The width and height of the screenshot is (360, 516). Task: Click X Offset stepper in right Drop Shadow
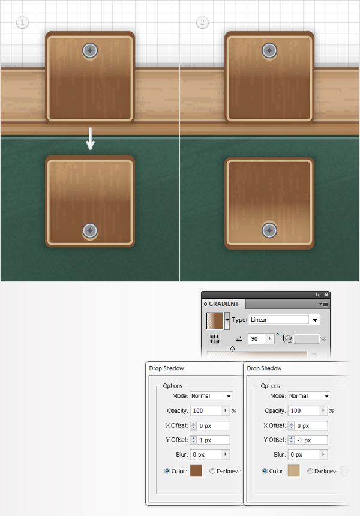point(291,425)
